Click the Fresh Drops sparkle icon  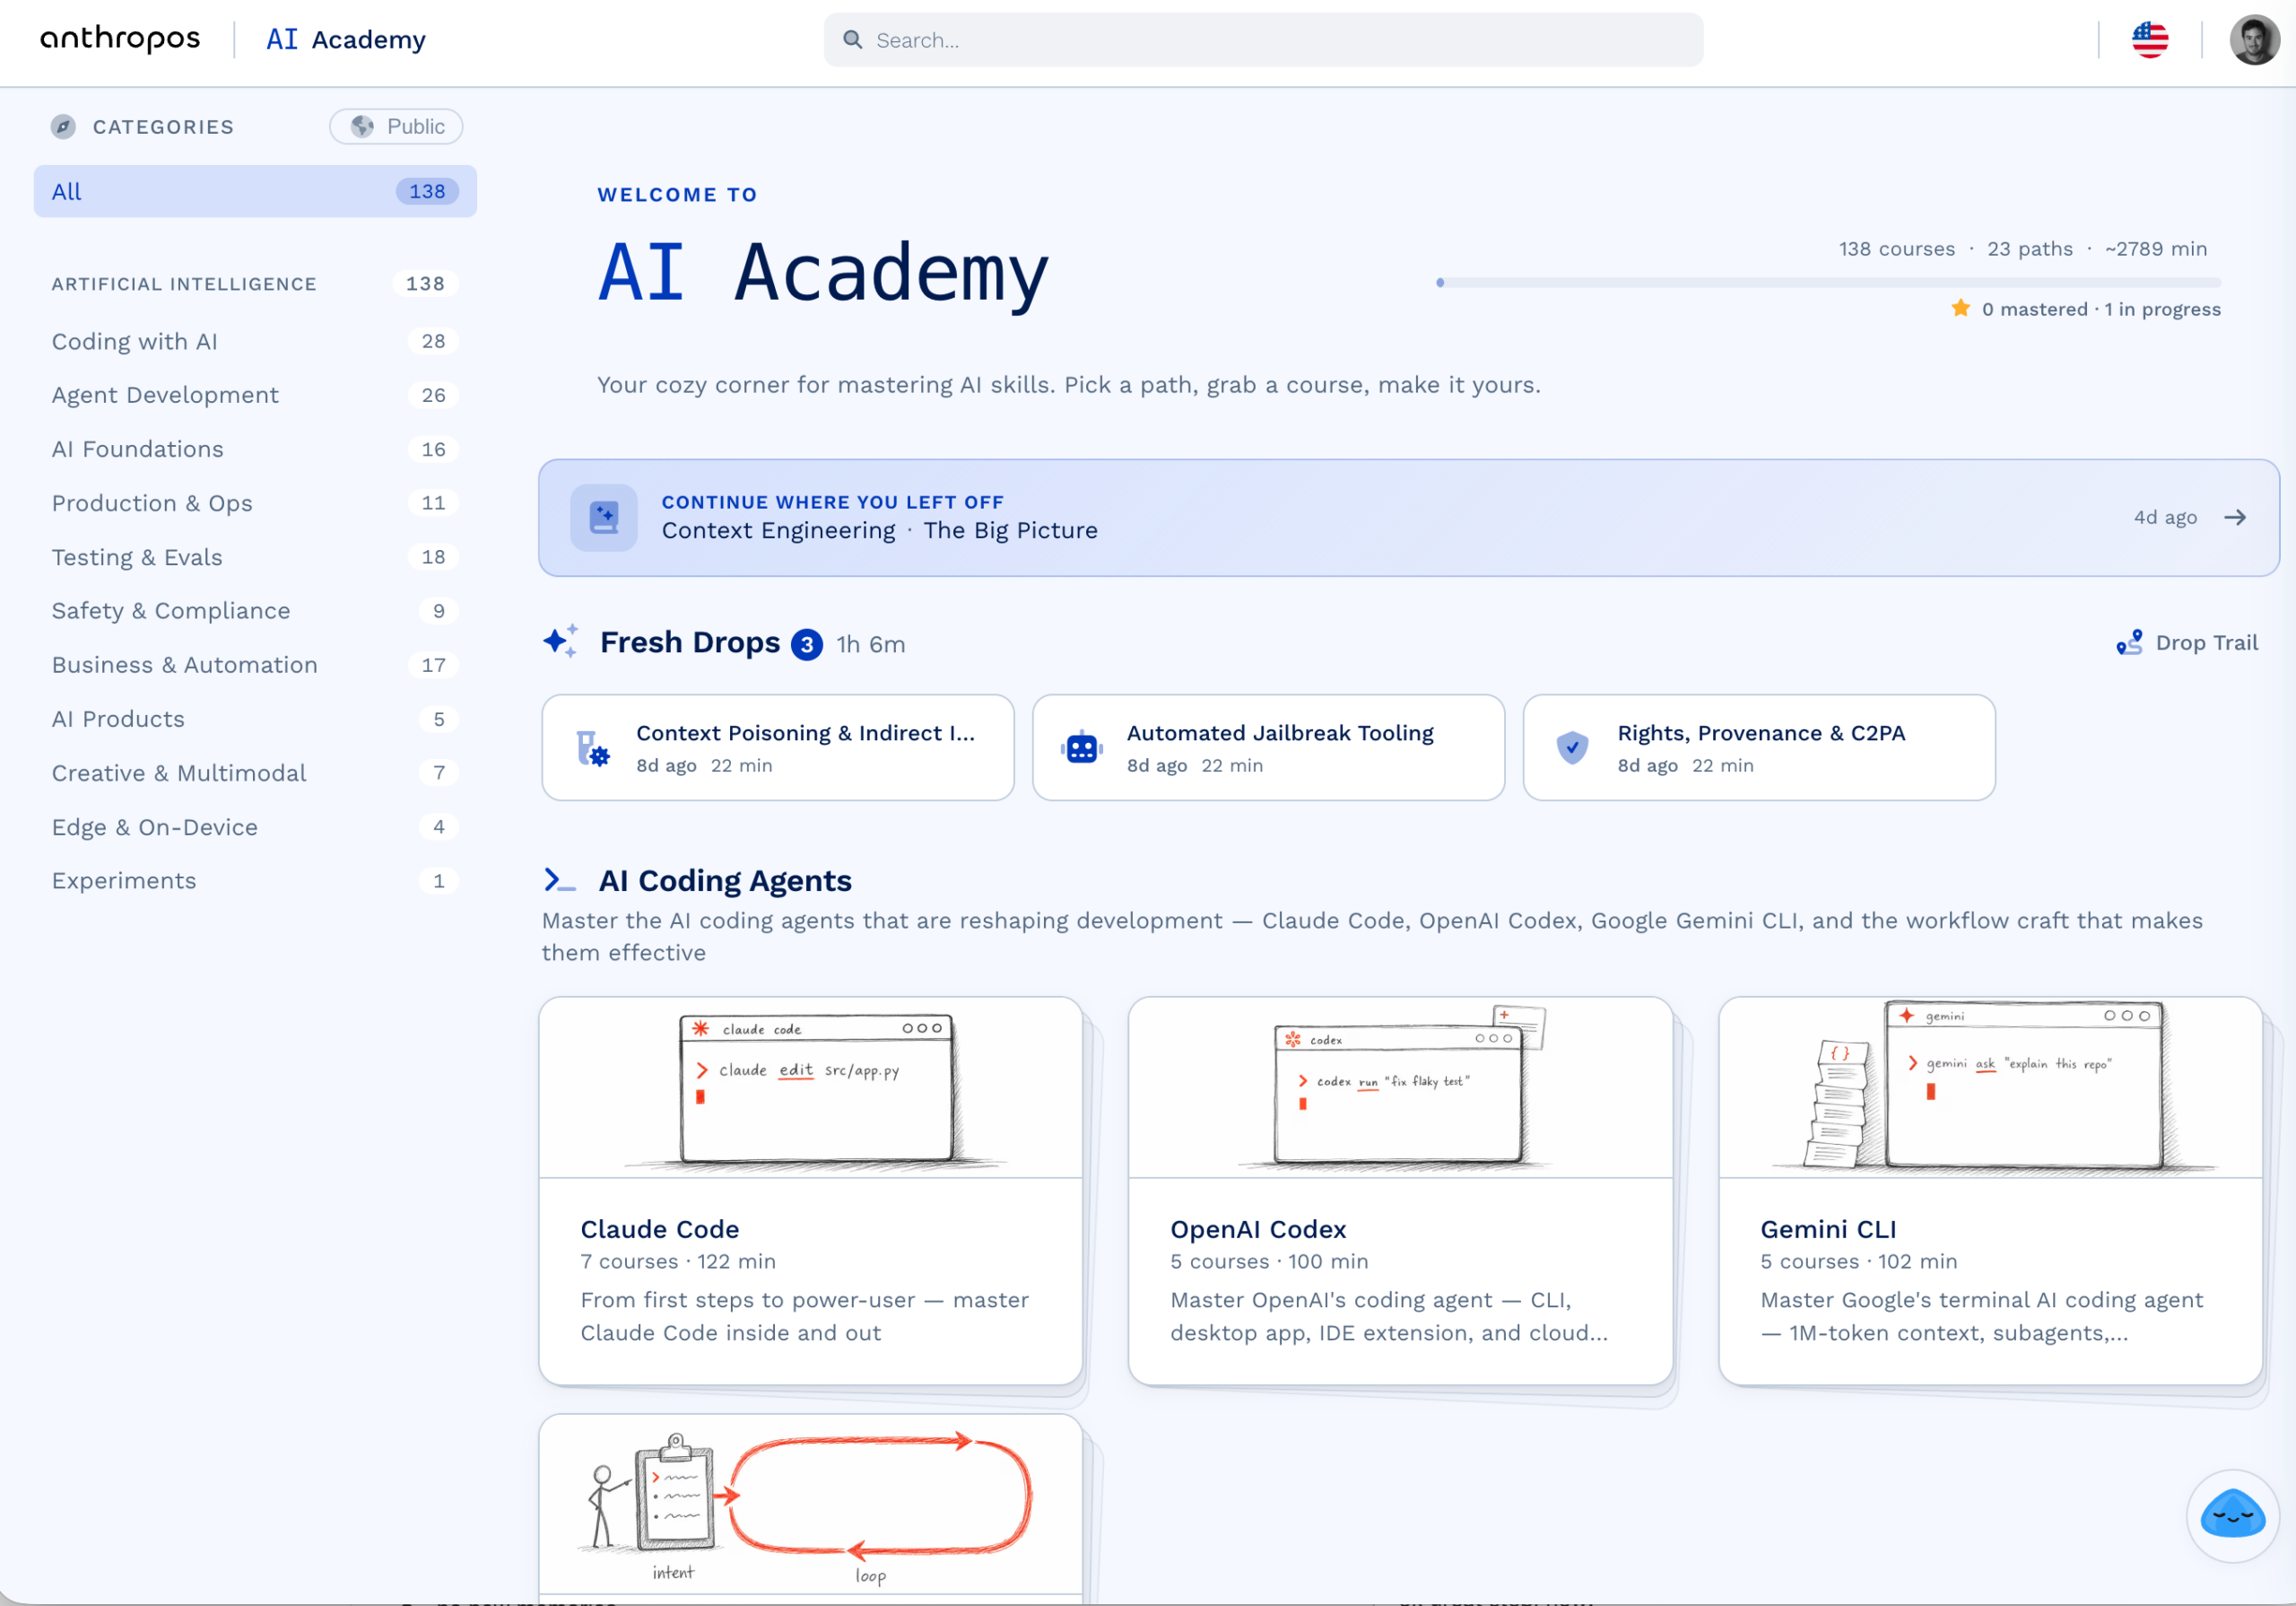(561, 642)
